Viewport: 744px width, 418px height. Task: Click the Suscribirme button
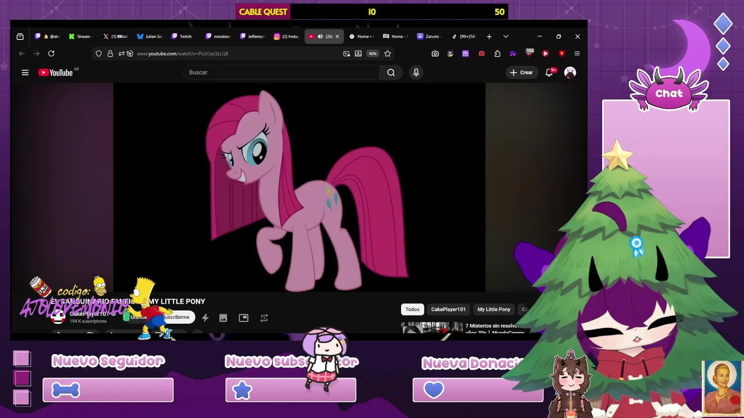[178, 317]
